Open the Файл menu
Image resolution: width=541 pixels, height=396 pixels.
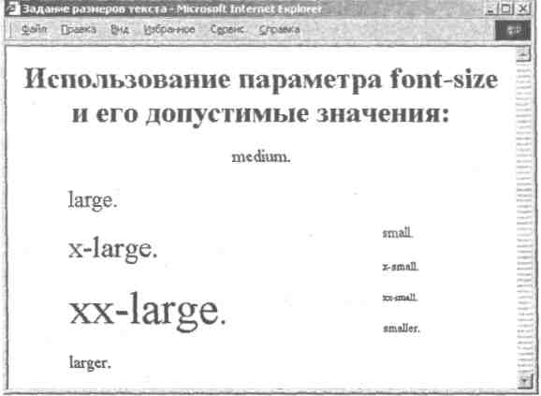(x=34, y=29)
